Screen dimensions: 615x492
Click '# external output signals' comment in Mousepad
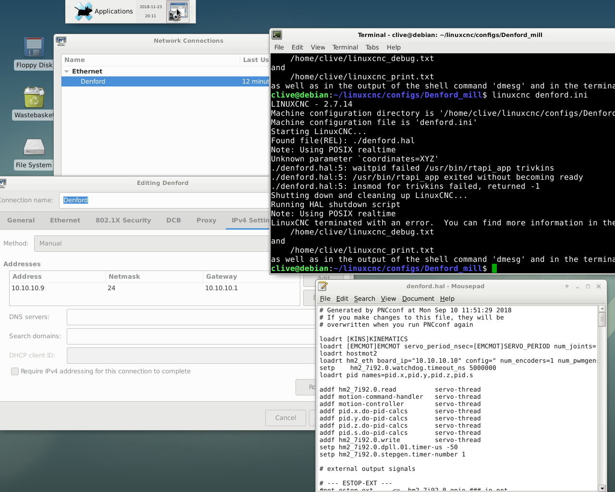[368, 469]
